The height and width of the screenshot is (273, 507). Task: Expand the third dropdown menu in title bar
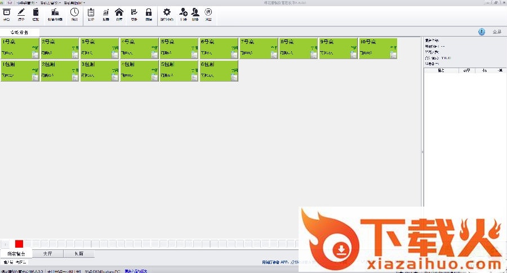pyautogui.click(x=74, y=3)
